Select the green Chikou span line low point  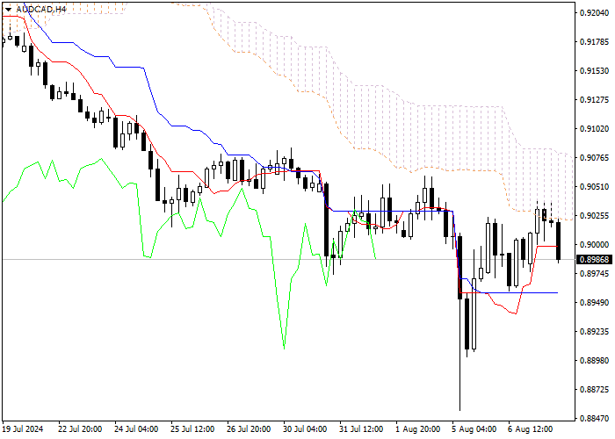[284, 348]
